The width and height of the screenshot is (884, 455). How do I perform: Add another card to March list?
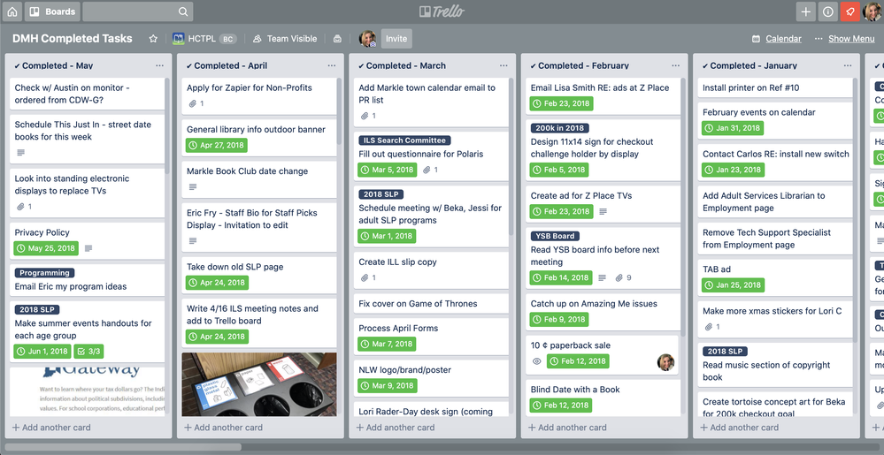pos(396,428)
